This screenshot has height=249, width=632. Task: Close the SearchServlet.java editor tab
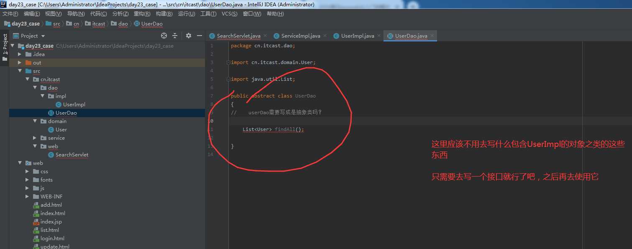[265, 36]
